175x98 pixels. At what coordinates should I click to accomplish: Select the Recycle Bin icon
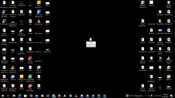point(151,50)
